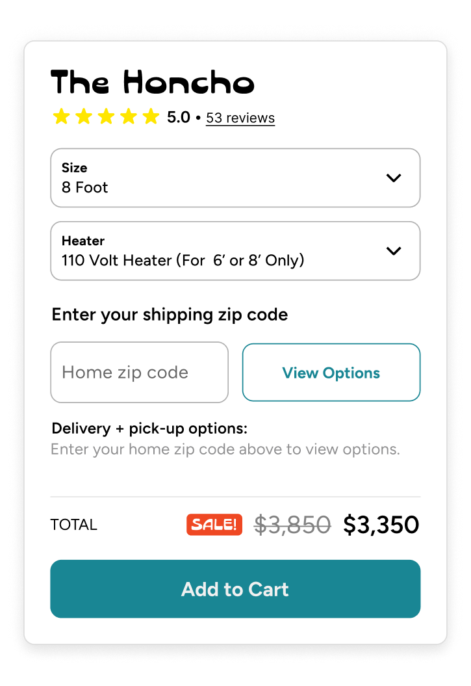Click the Home zip code input field

point(139,372)
